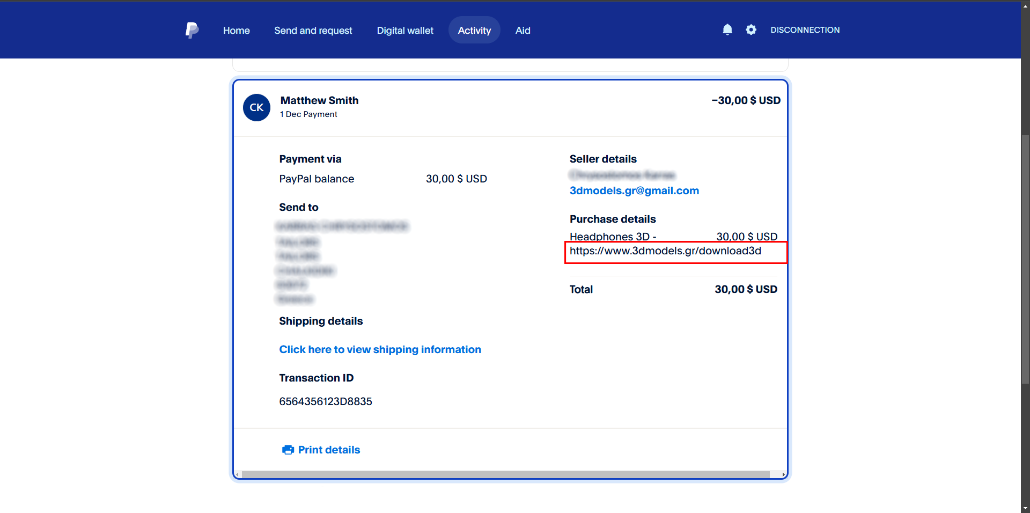Click the horizontal scrollbar right arrow
This screenshot has height=513, width=1030.
pyautogui.click(x=783, y=474)
